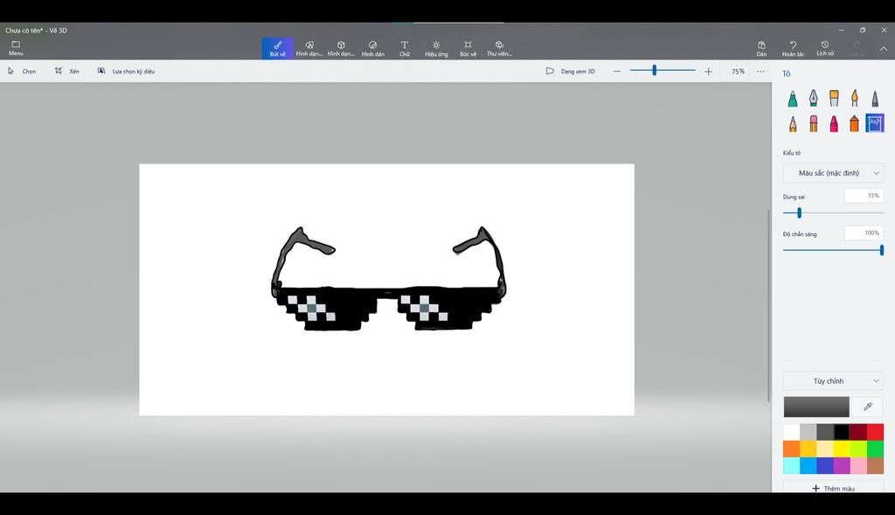
Task: Click the Dung sai 15% value box
Action: (x=864, y=196)
